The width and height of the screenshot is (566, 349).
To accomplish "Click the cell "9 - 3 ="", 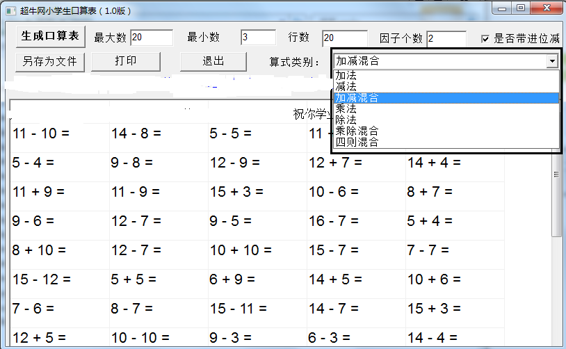I will pyautogui.click(x=257, y=338).
